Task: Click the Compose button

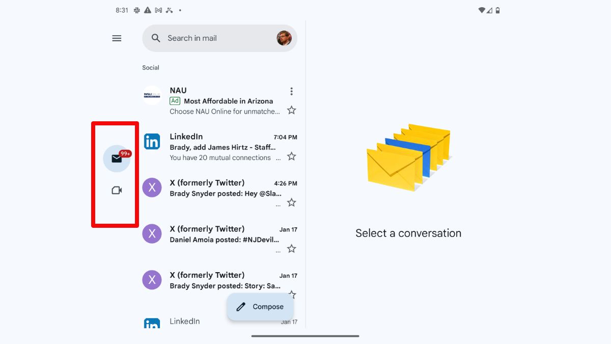Action: click(260, 306)
